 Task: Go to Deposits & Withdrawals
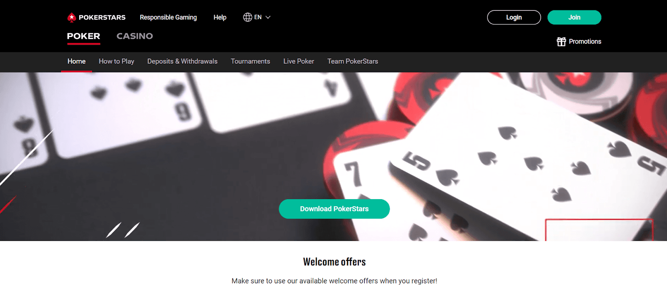(182, 61)
